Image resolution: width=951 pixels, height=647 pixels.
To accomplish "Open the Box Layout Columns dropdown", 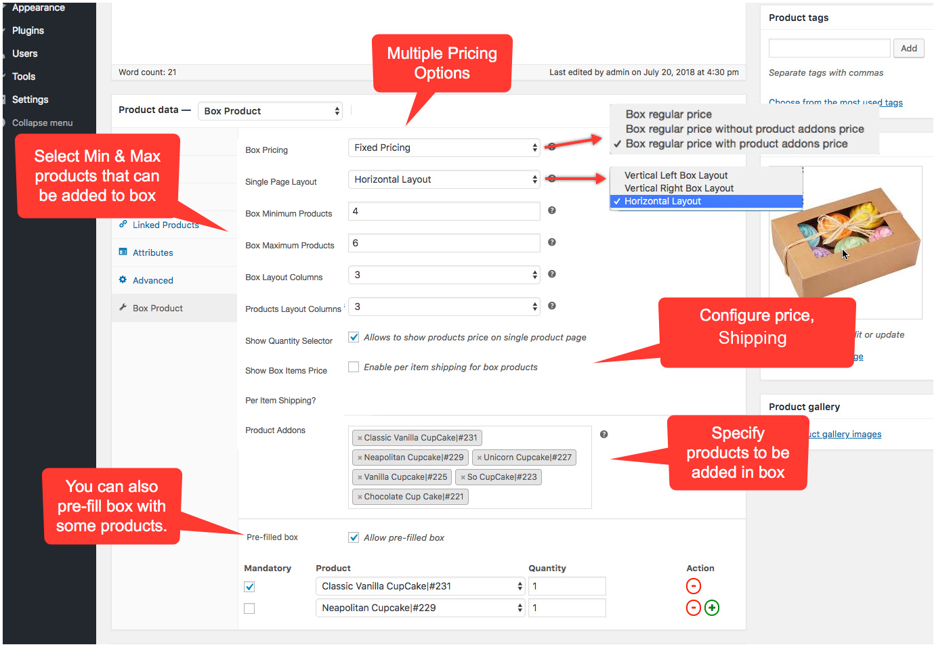I will [444, 275].
